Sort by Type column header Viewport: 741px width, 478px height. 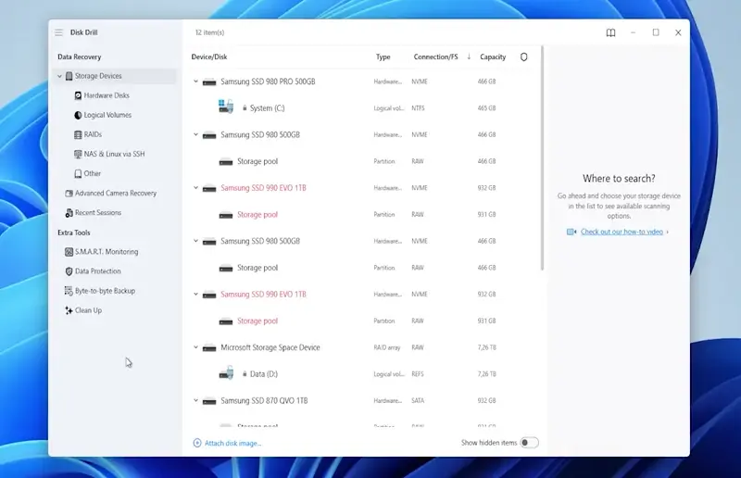tap(383, 57)
